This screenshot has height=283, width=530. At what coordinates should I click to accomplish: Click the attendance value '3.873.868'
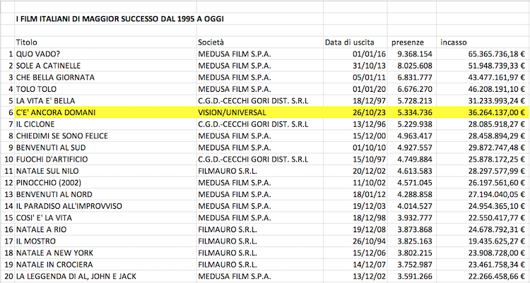(x=415, y=229)
